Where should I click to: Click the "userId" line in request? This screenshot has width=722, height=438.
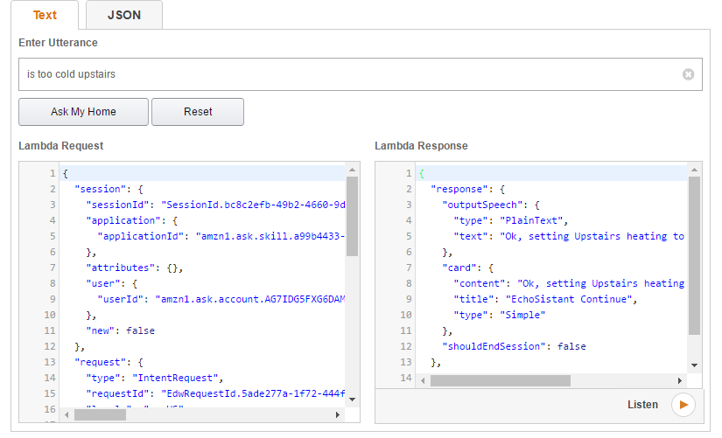pos(221,299)
